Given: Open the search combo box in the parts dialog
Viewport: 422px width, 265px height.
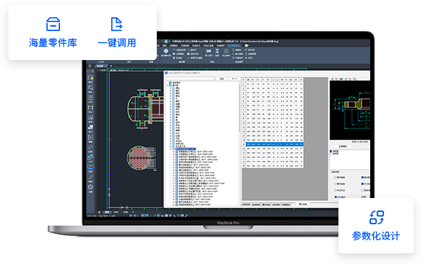Looking at the screenshot, I should pyautogui.click(x=191, y=79).
